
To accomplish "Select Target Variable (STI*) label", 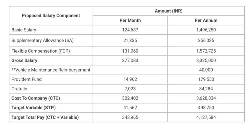I will tap(33, 108).
